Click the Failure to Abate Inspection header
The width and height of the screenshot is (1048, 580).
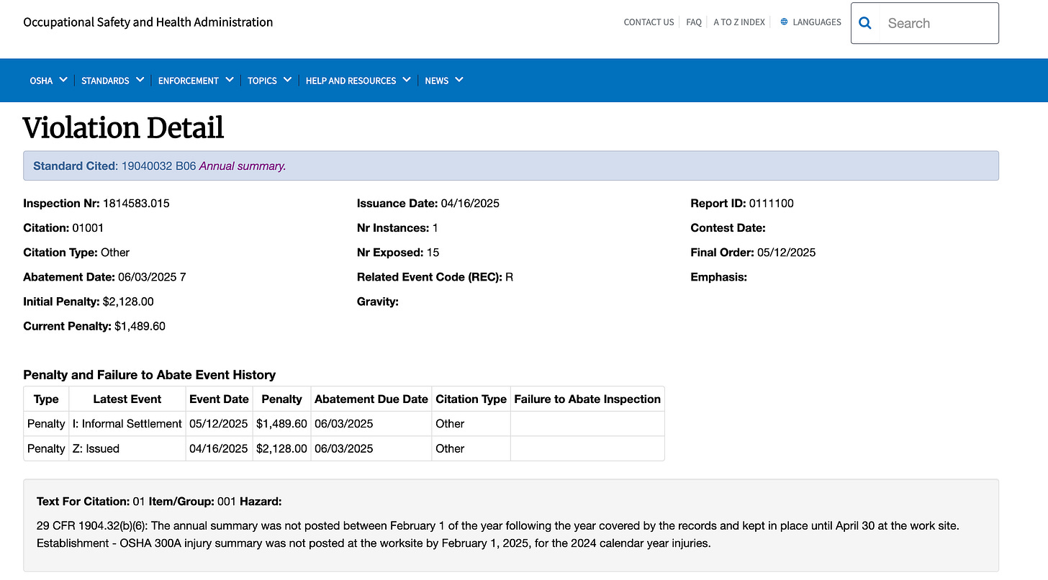click(x=587, y=399)
